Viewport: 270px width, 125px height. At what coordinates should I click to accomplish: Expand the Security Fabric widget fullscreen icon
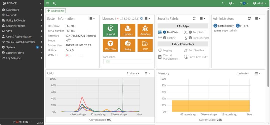point(194,19)
